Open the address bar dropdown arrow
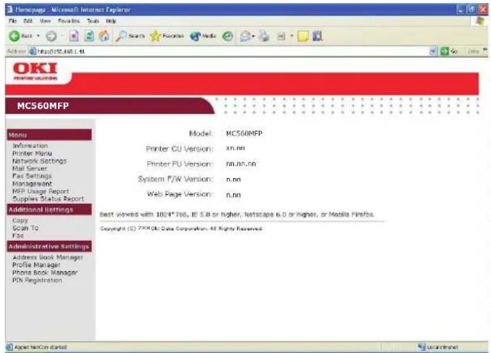 [x=433, y=51]
